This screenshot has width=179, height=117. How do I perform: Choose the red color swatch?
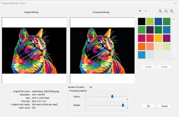[150, 38]
